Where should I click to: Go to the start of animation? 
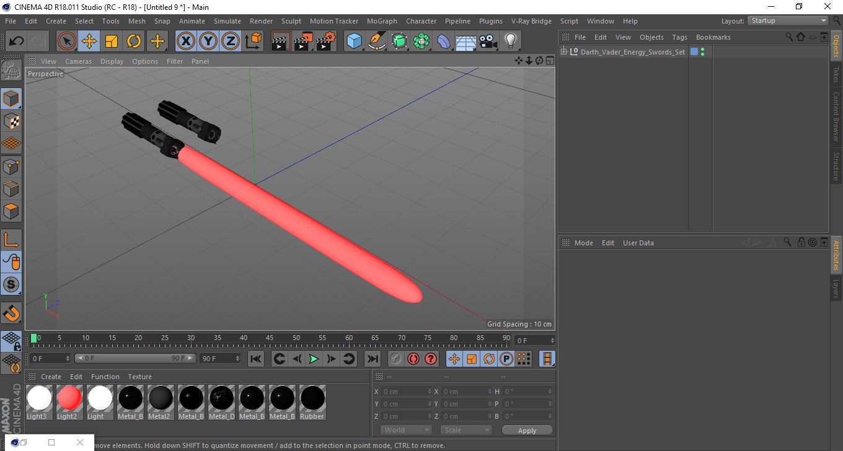256,359
